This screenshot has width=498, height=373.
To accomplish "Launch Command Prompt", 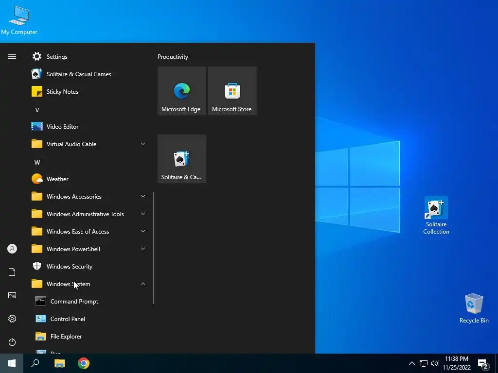I will (89, 301).
